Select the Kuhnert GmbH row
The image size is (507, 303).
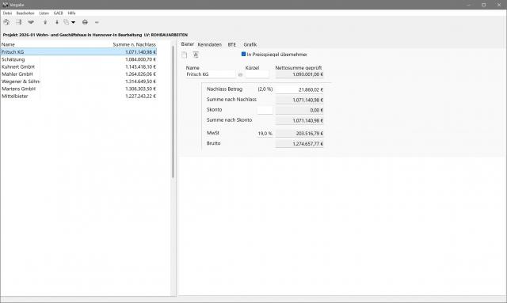pyautogui.click(x=78, y=67)
